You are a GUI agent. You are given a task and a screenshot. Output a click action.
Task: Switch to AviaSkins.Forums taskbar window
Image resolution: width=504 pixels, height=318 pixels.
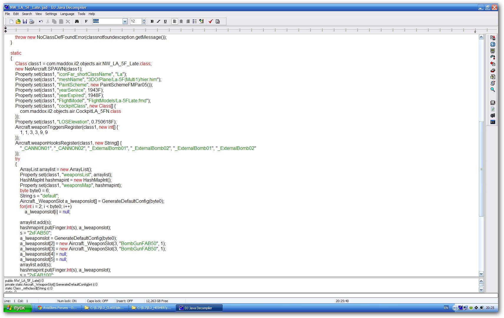tap(57, 308)
